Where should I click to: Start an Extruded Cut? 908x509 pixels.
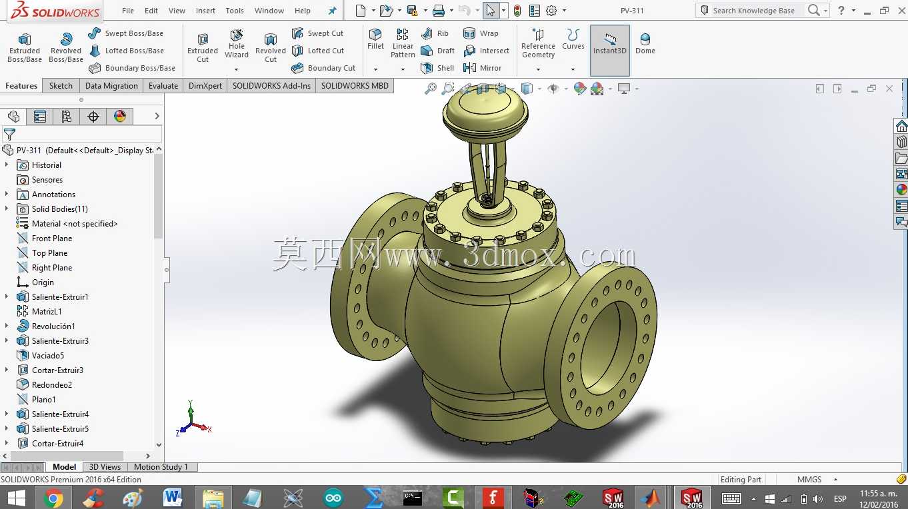pos(203,48)
